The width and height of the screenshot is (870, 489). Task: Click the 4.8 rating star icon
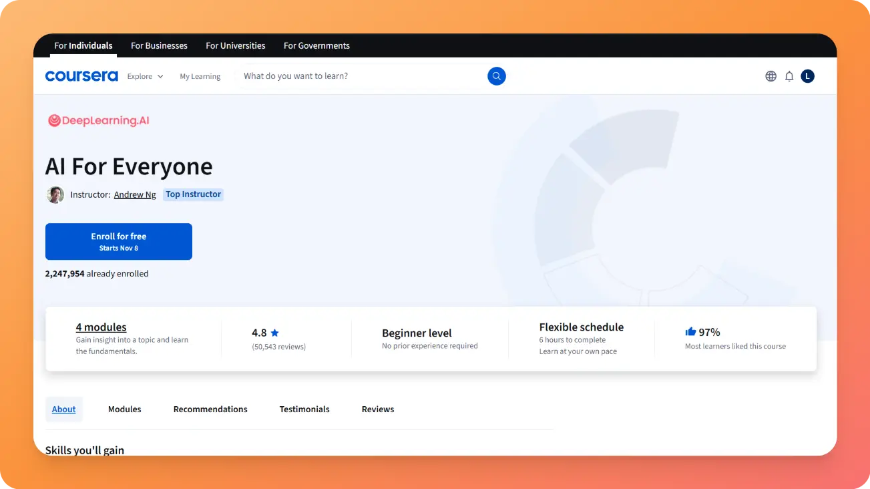tap(274, 333)
